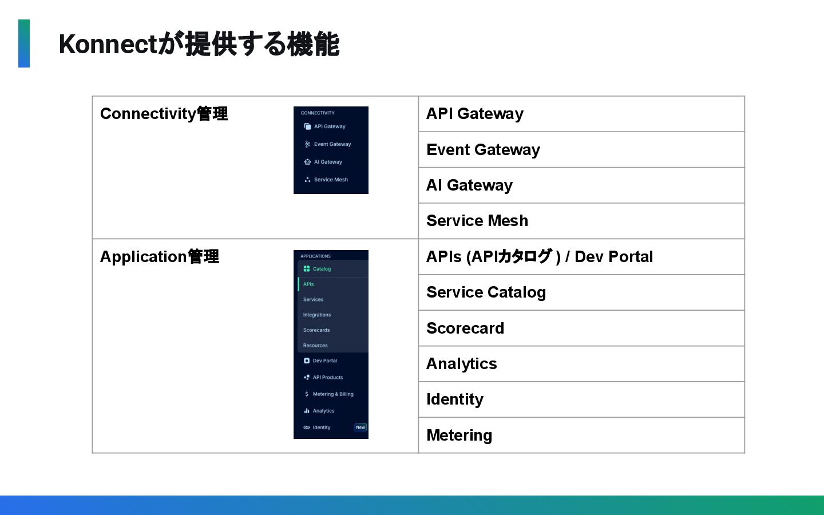Viewport: 824px width, 515px height.
Task: Open Identity label in the dark sidebar
Action: (x=322, y=427)
